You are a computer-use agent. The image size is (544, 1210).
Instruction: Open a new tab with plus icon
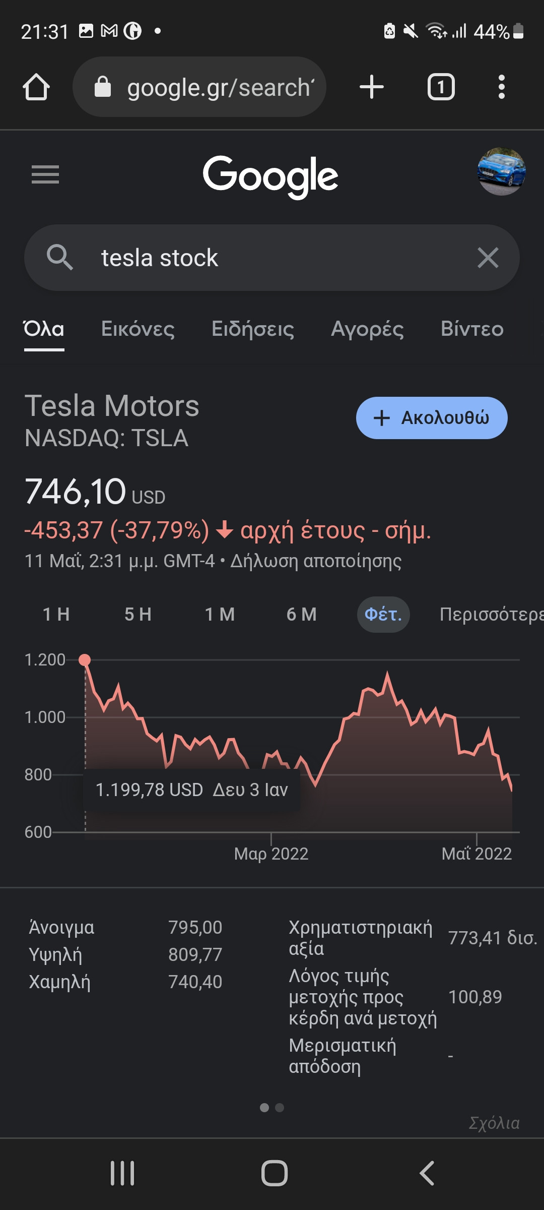click(x=372, y=87)
